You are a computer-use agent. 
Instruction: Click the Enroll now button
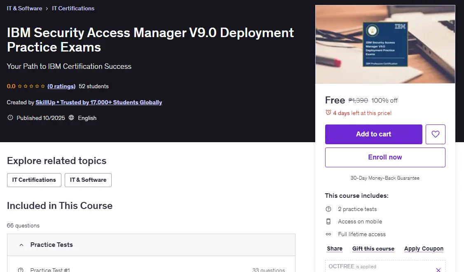(x=385, y=157)
